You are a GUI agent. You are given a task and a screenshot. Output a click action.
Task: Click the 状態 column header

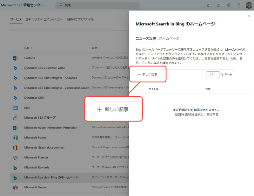[208, 89]
